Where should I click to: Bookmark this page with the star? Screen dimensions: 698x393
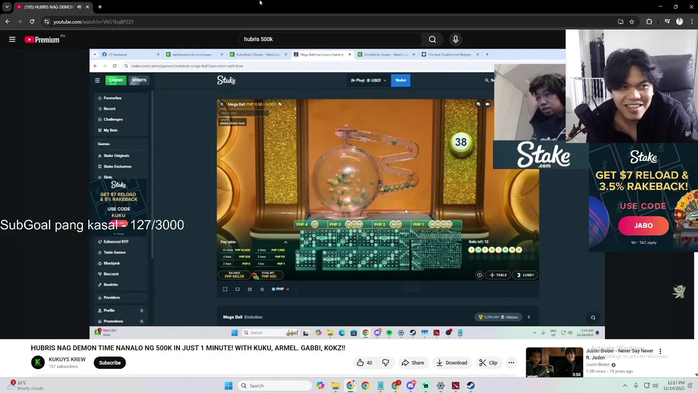[632, 22]
